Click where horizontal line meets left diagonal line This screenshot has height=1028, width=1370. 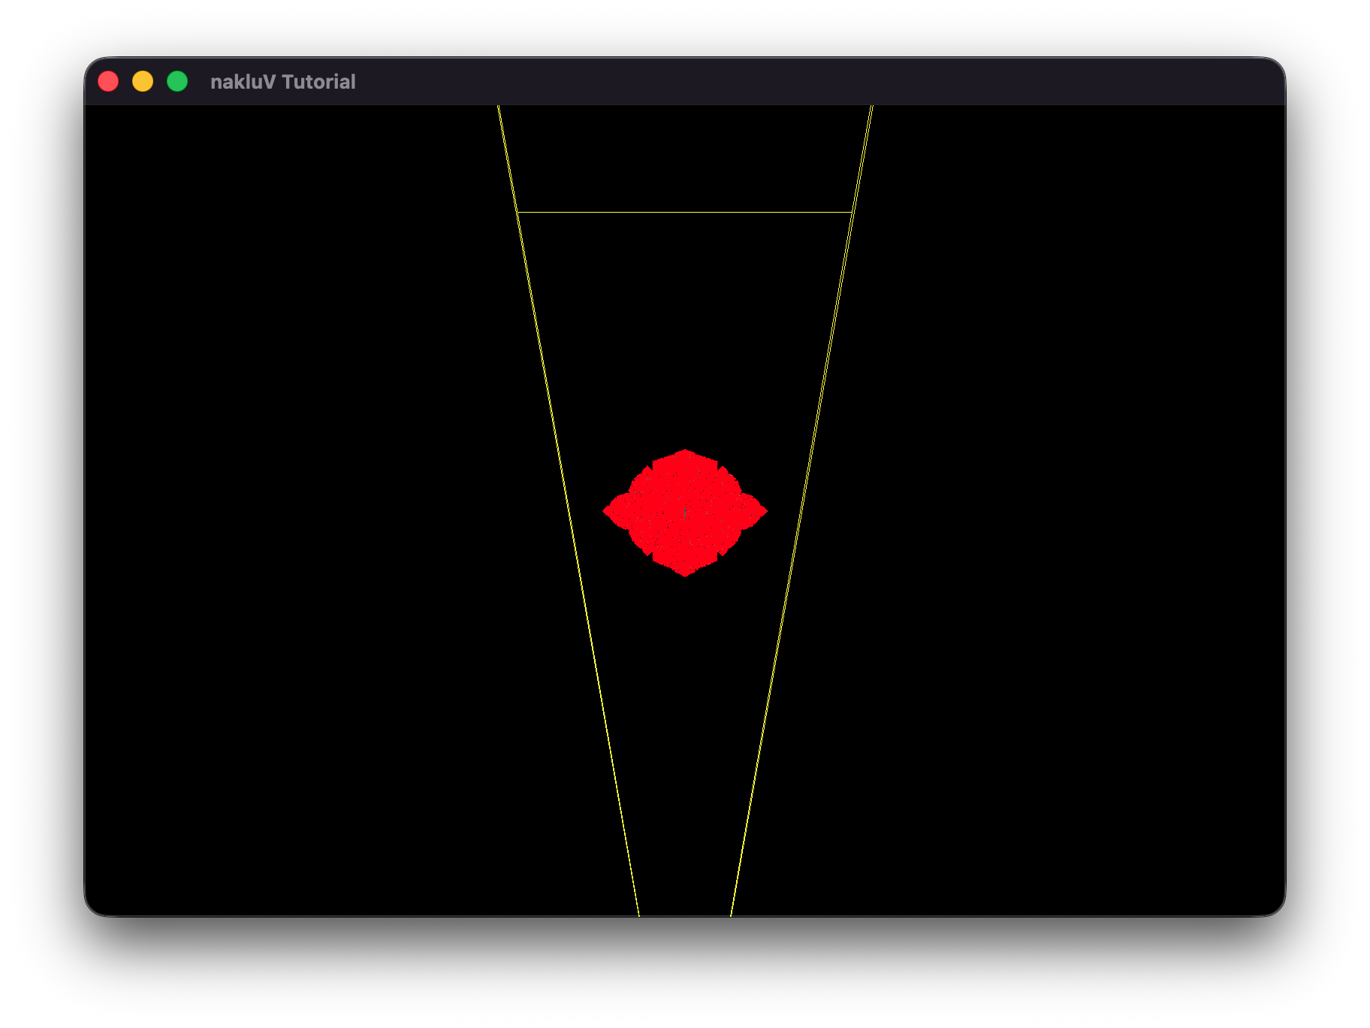pos(518,213)
